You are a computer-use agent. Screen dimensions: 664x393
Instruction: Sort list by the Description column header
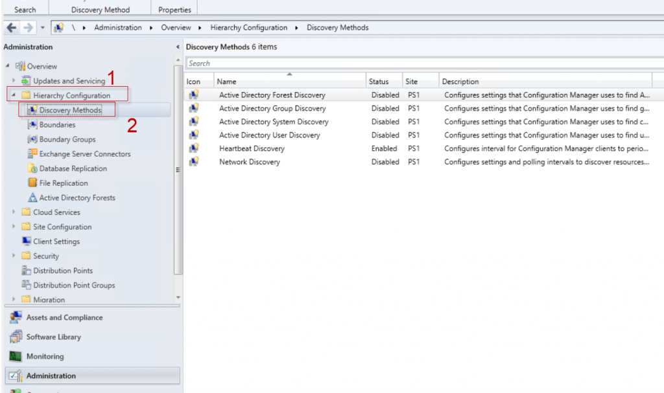tap(546, 81)
